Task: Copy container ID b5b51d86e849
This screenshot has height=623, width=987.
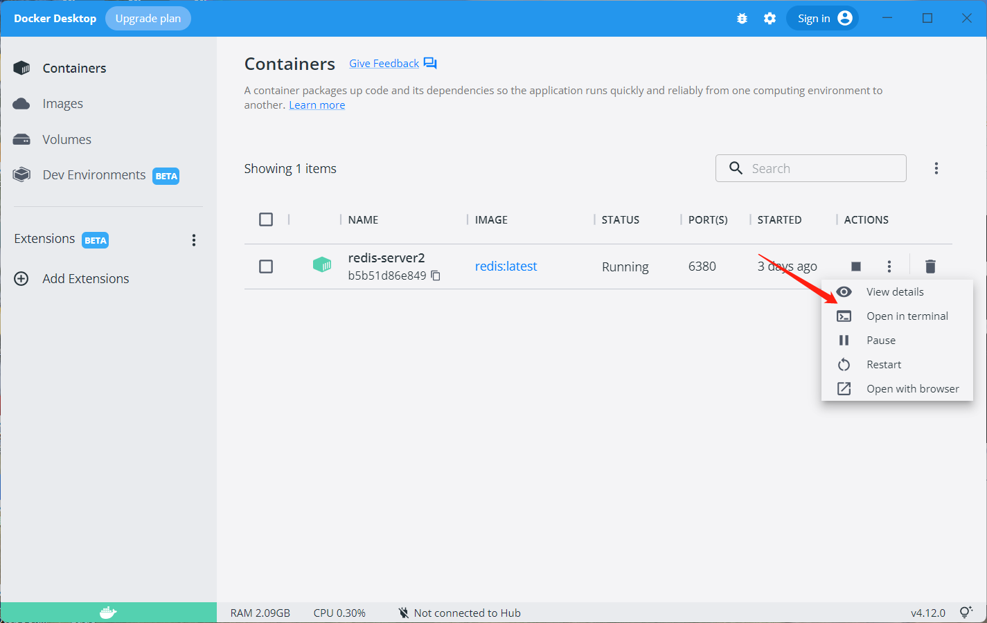Action: point(436,276)
